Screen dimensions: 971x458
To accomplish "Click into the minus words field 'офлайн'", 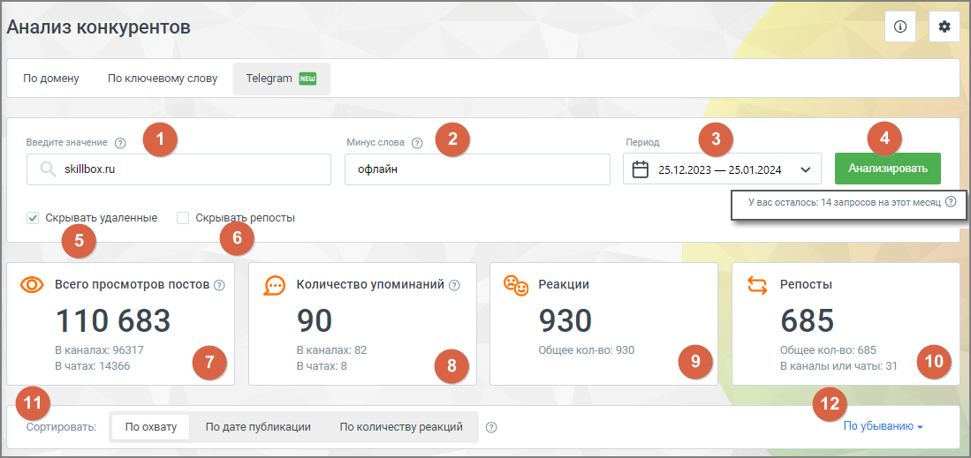I will (477, 169).
